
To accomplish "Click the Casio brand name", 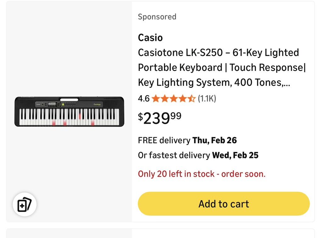I will click(x=150, y=38).
